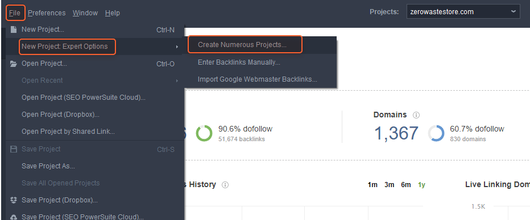Screen dimensions: 530x220
Task: Open the Help menu
Action: (112, 13)
